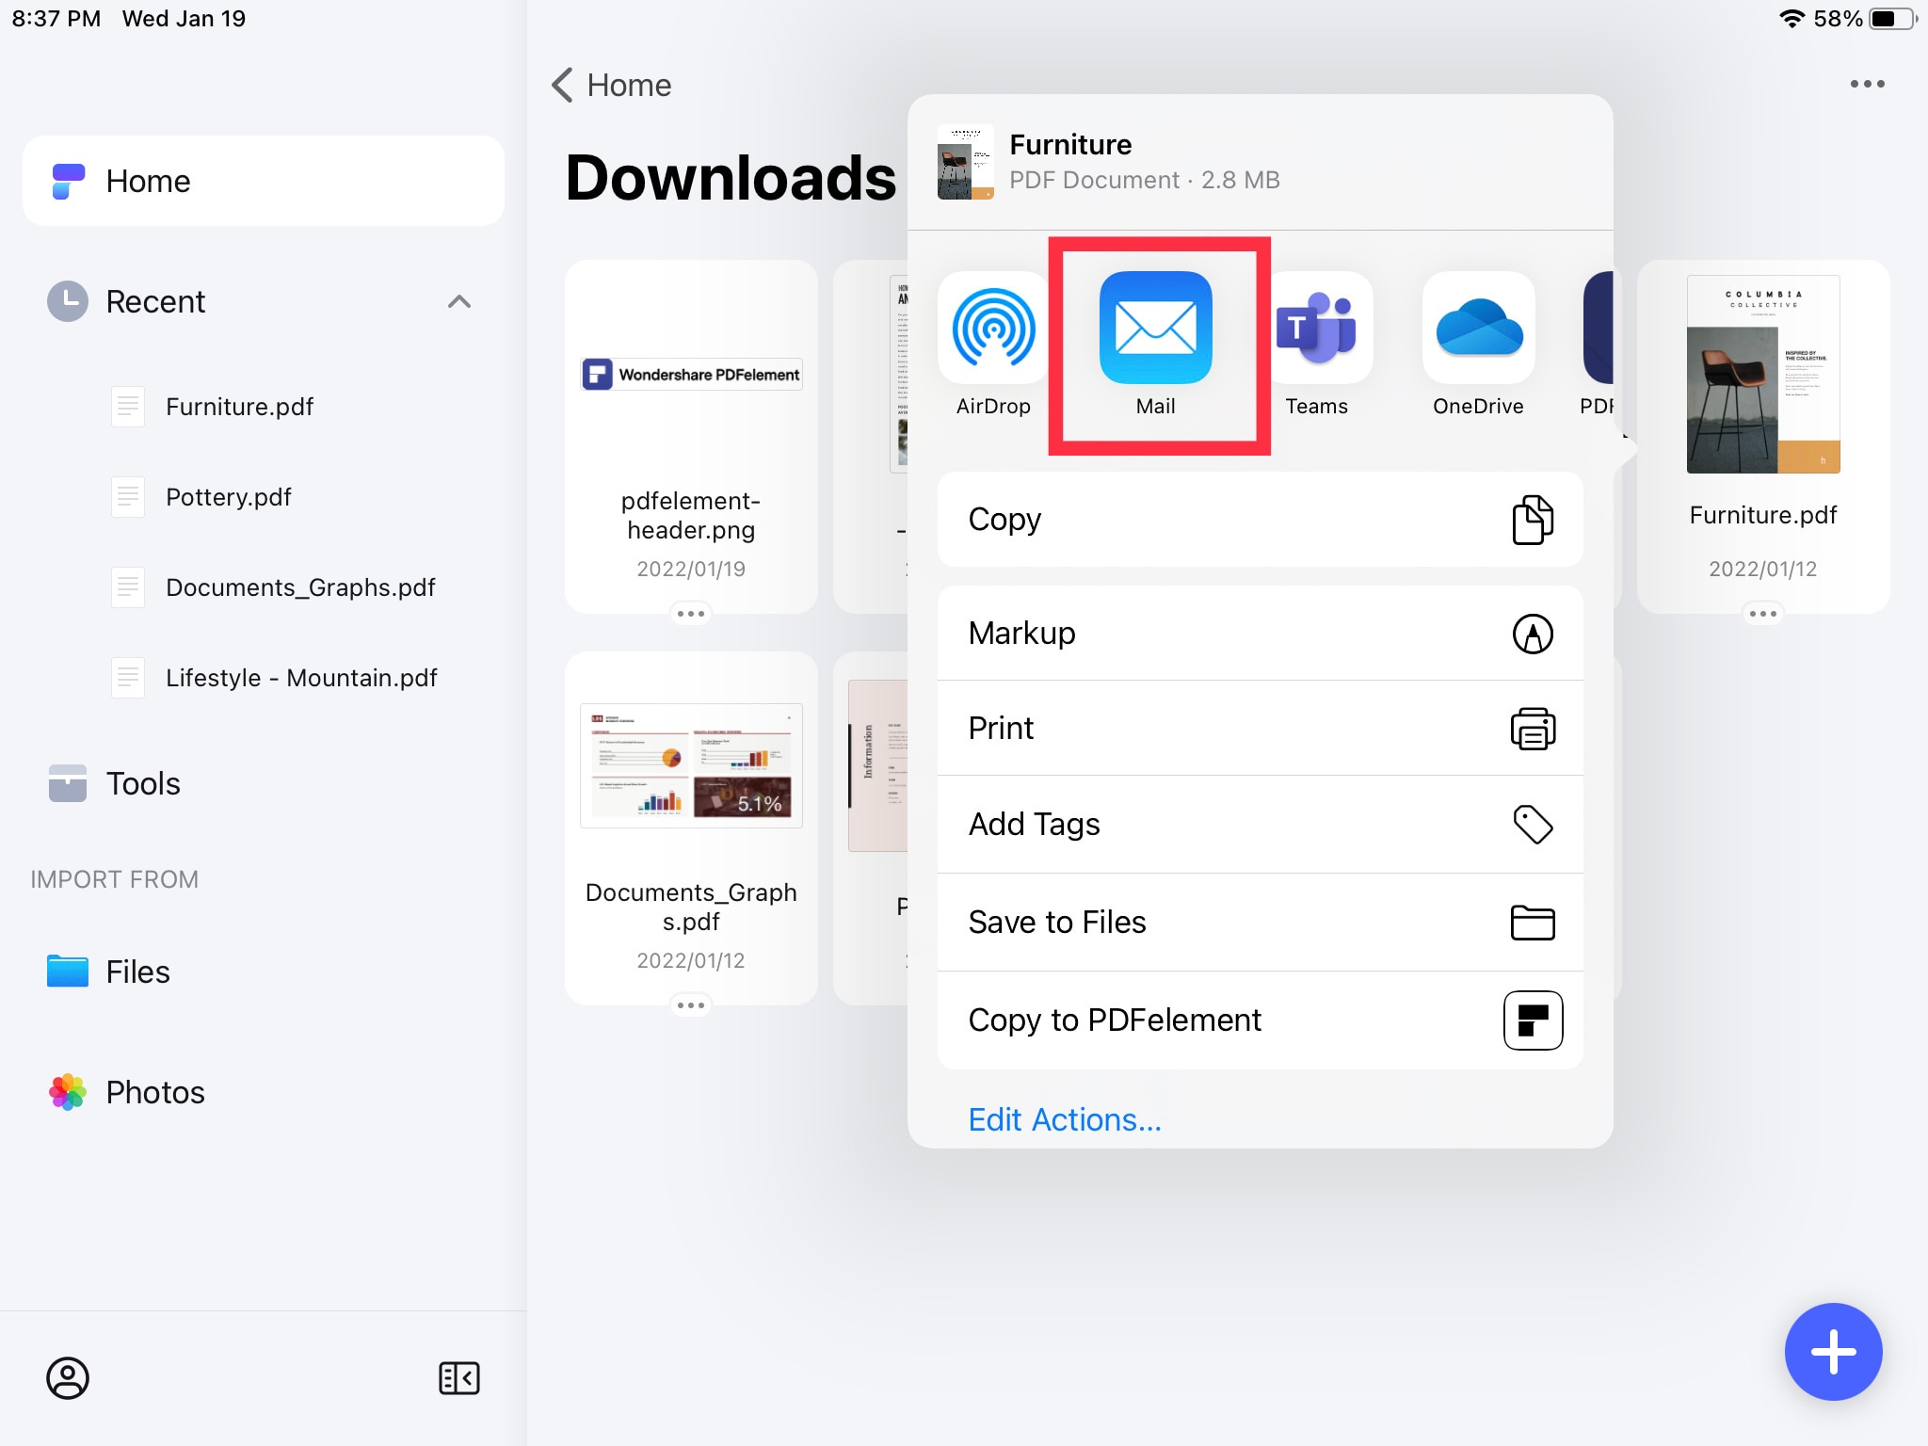Open Photos import source
The height and width of the screenshot is (1446, 1928).
153,1090
